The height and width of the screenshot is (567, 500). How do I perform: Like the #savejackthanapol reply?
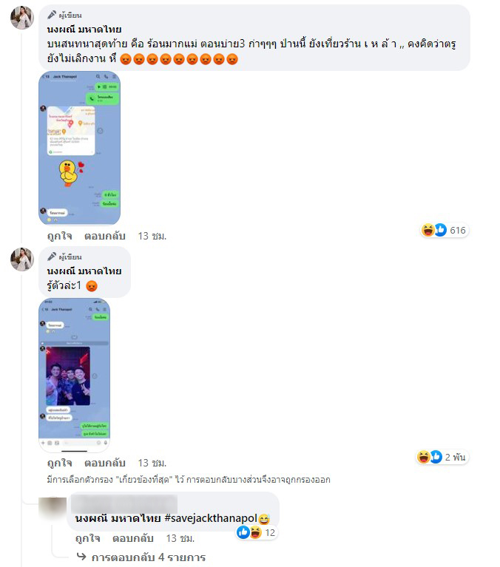pos(87,538)
